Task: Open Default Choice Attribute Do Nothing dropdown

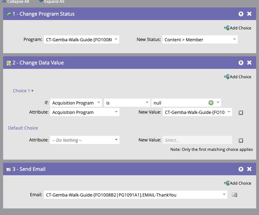Action: click(x=85, y=140)
